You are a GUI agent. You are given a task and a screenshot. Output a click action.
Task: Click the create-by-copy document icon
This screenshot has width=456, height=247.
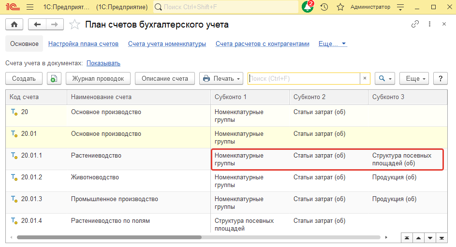pos(54,79)
